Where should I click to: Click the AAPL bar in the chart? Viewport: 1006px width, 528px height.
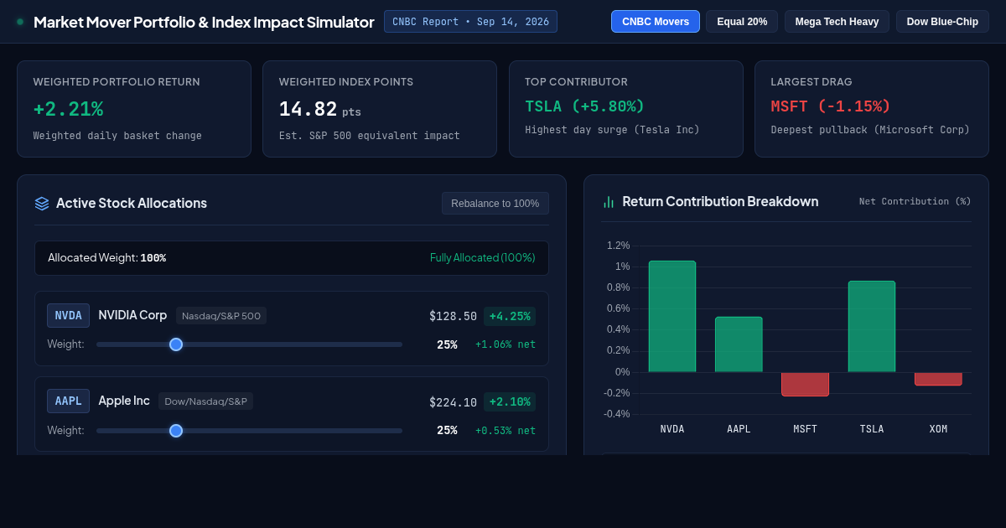(739, 344)
